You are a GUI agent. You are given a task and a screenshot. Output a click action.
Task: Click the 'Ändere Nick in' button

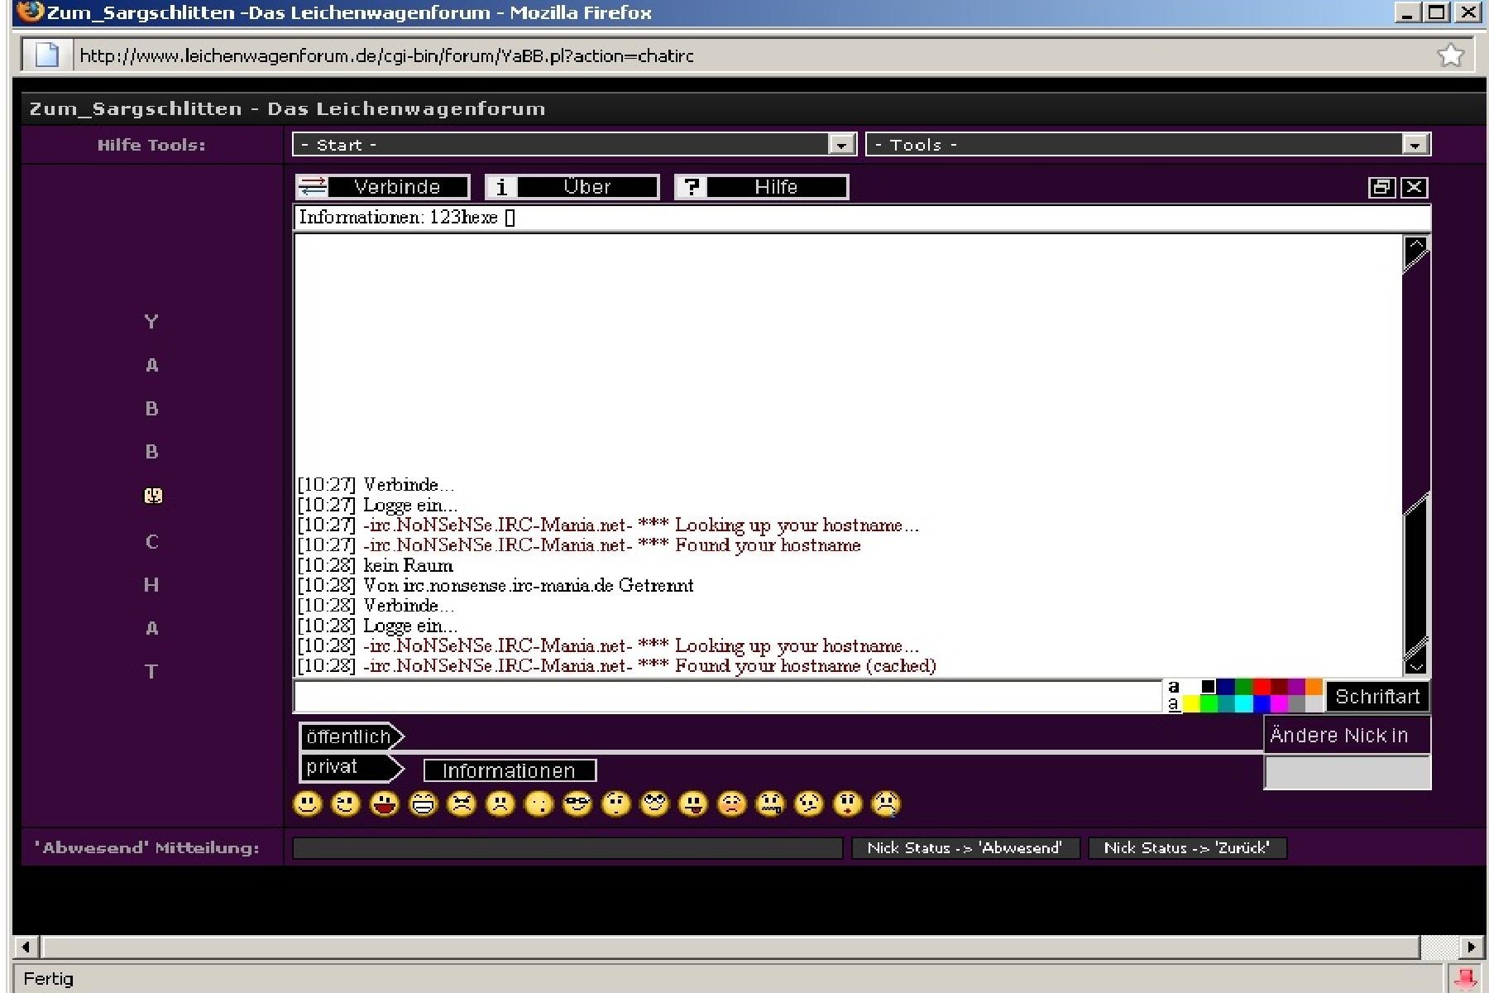coord(1347,736)
